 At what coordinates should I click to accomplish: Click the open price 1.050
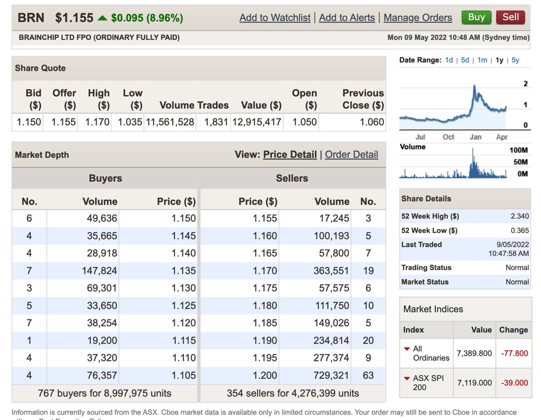304,122
